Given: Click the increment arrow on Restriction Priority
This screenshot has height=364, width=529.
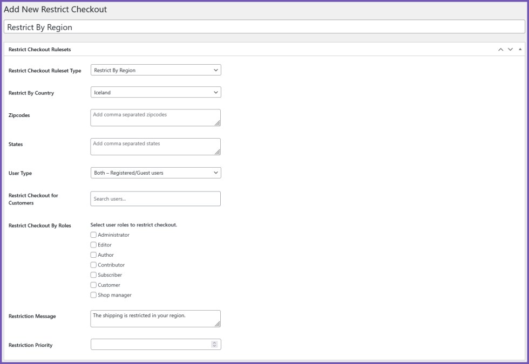Looking at the screenshot, I should click(215, 343).
